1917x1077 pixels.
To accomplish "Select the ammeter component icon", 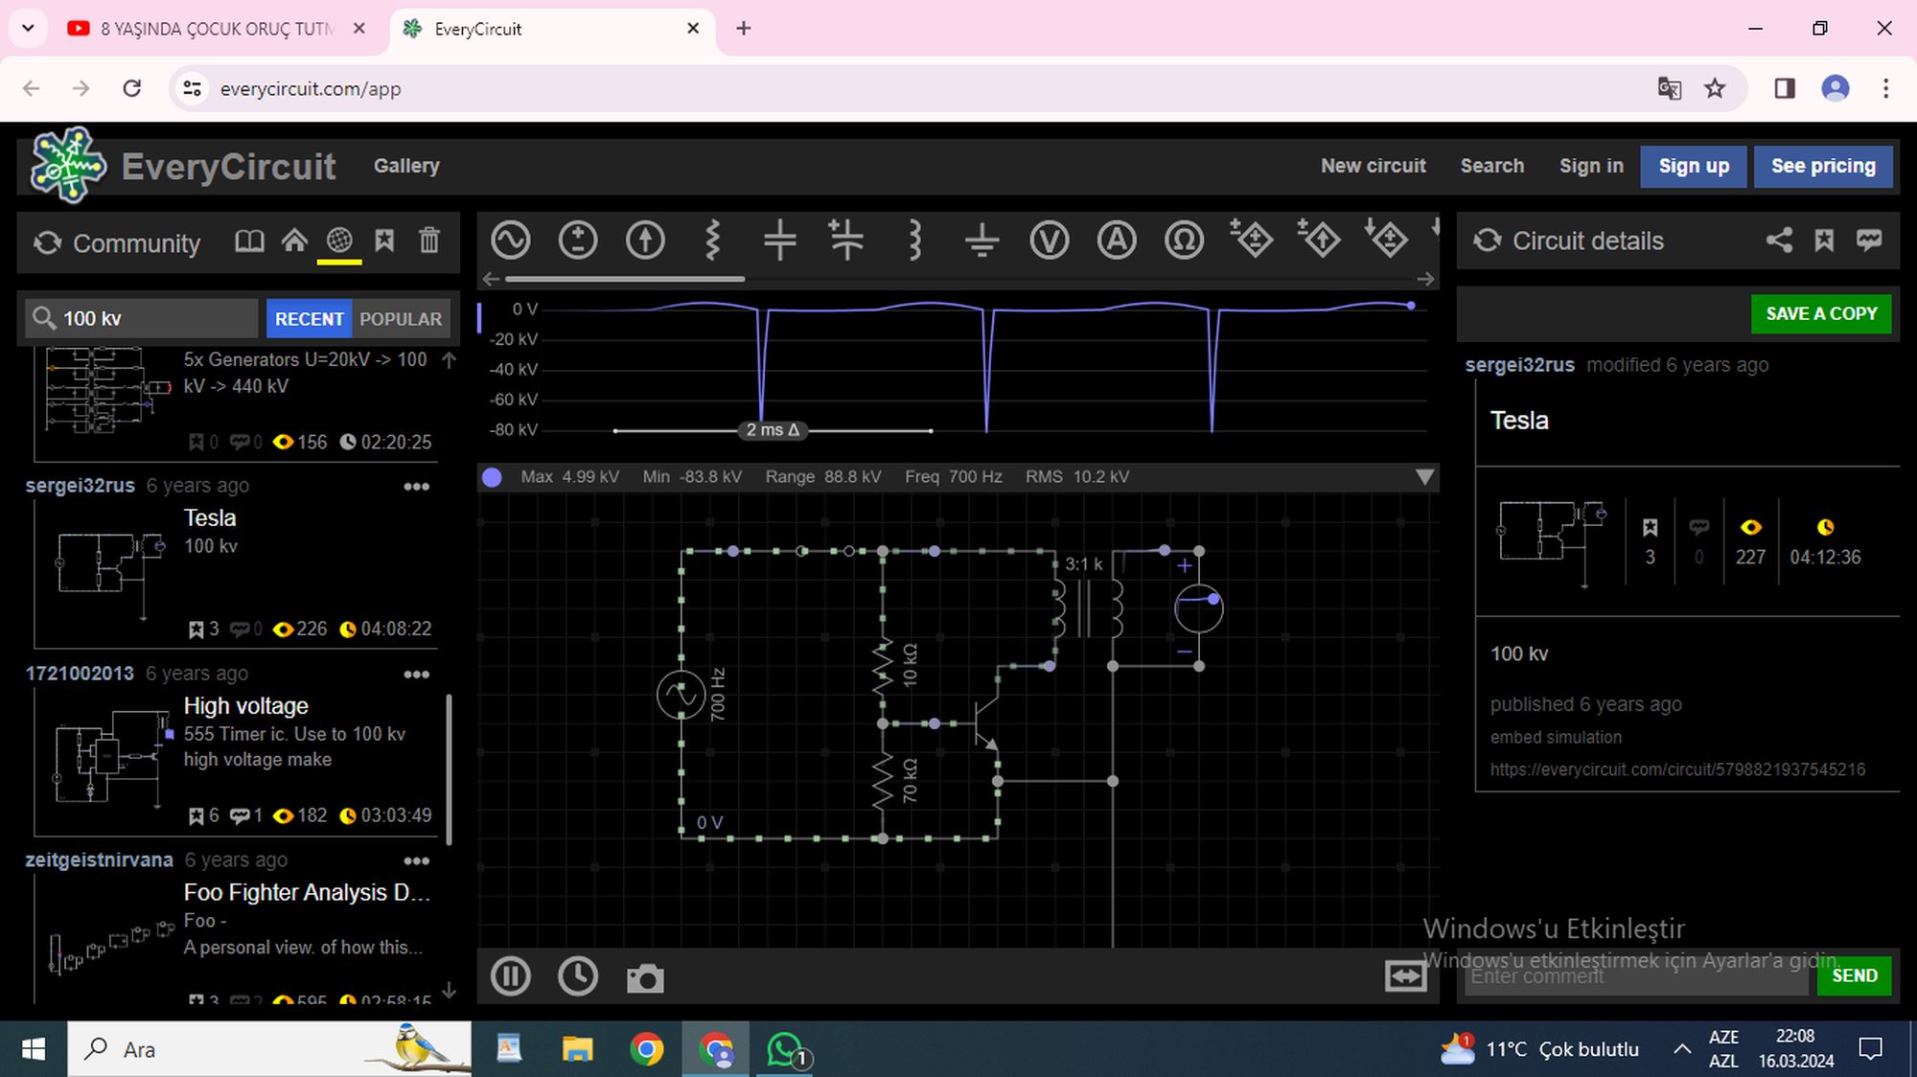I will click(x=1117, y=240).
